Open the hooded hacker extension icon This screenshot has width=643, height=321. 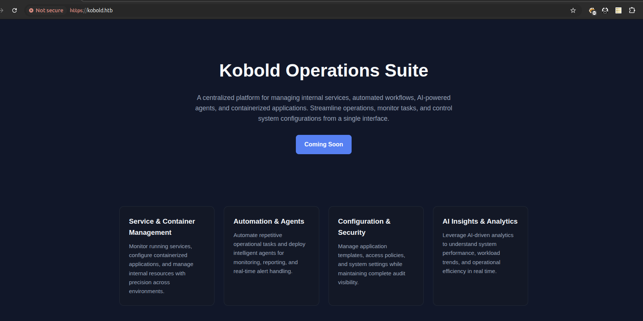click(x=605, y=10)
